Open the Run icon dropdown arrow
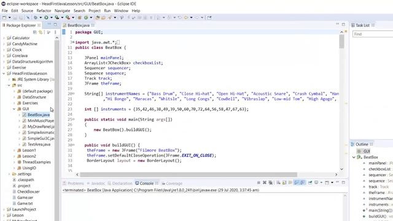Viewport: 393px width, 221px height. click(51, 18)
